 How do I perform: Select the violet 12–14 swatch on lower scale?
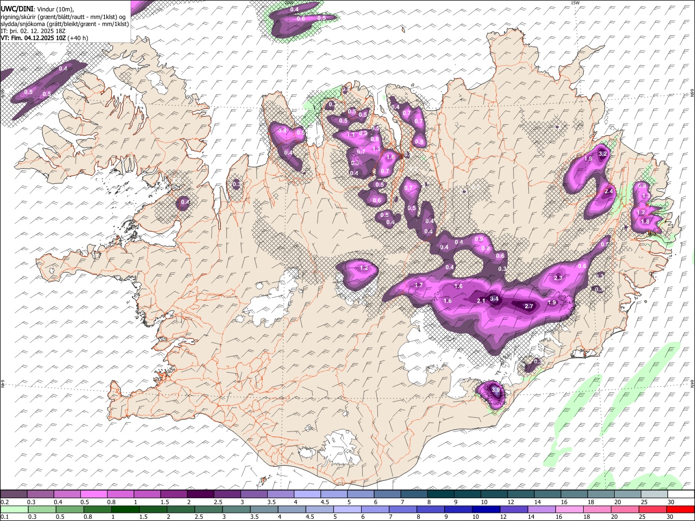514,510
